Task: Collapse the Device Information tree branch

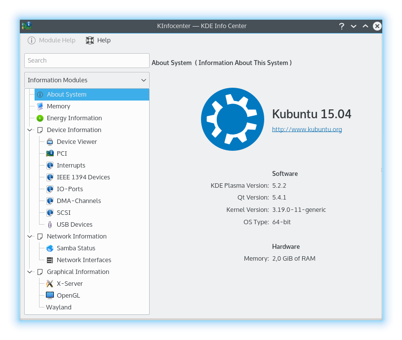Action: 30,130
